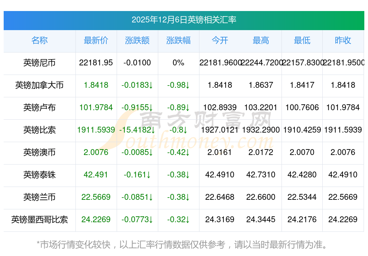
Task: Click the market disclaimer footnote text
Action: tap(182, 245)
